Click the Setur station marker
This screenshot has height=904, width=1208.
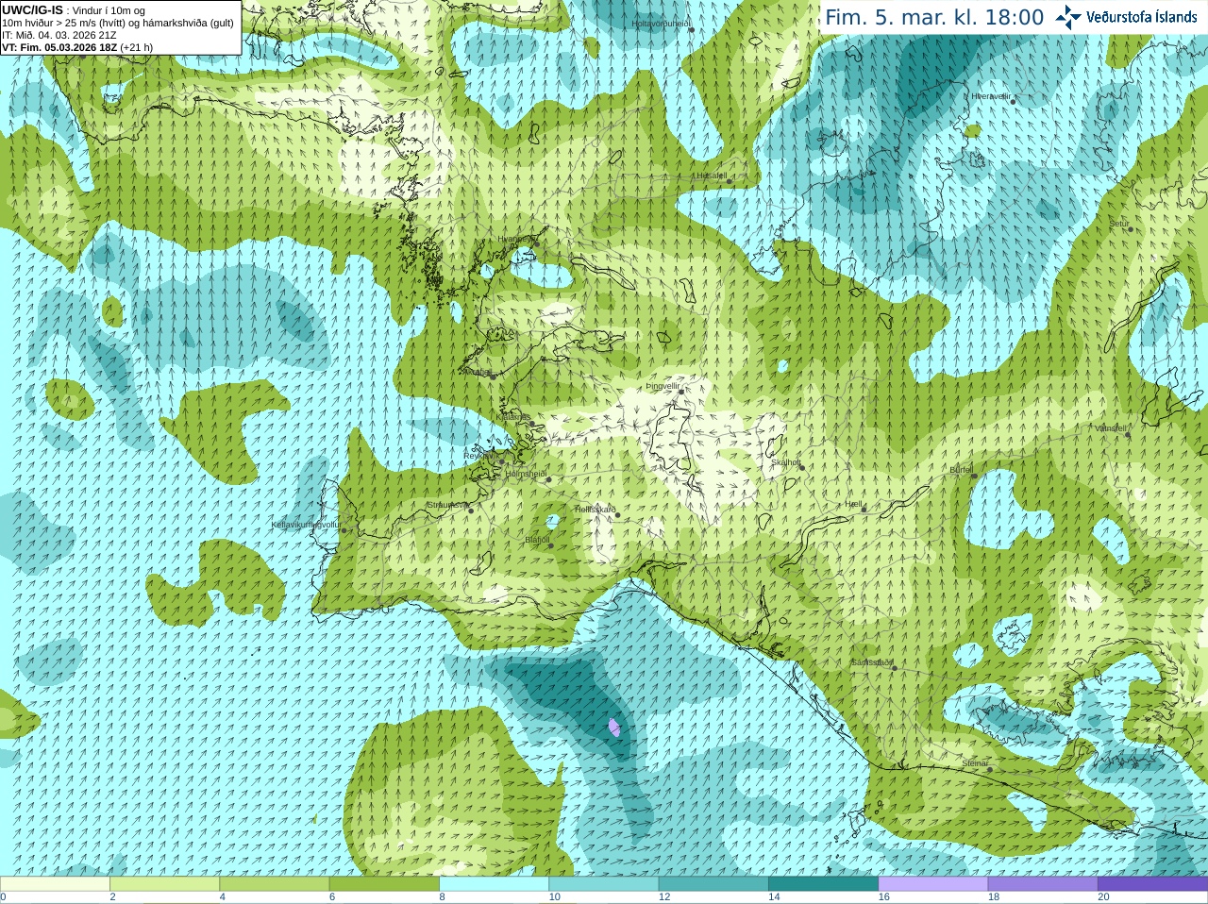[1131, 228]
